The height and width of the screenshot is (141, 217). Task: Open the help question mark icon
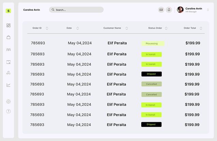tap(9, 111)
